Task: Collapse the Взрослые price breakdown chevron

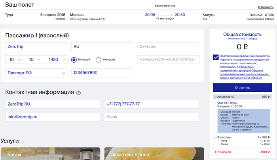Action: (x=215, y=137)
